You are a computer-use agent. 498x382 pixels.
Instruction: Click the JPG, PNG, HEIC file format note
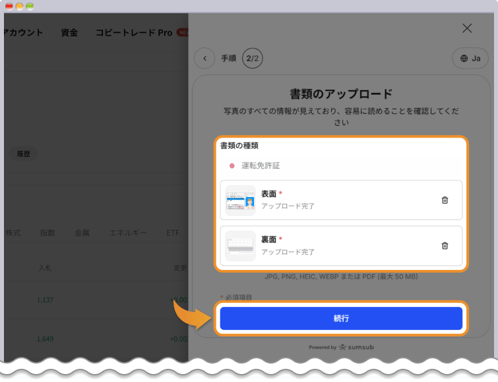click(341, 277)
